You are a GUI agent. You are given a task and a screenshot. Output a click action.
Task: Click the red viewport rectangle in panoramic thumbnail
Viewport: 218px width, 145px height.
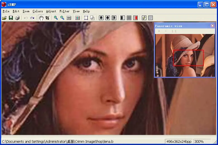coord(188,58)
